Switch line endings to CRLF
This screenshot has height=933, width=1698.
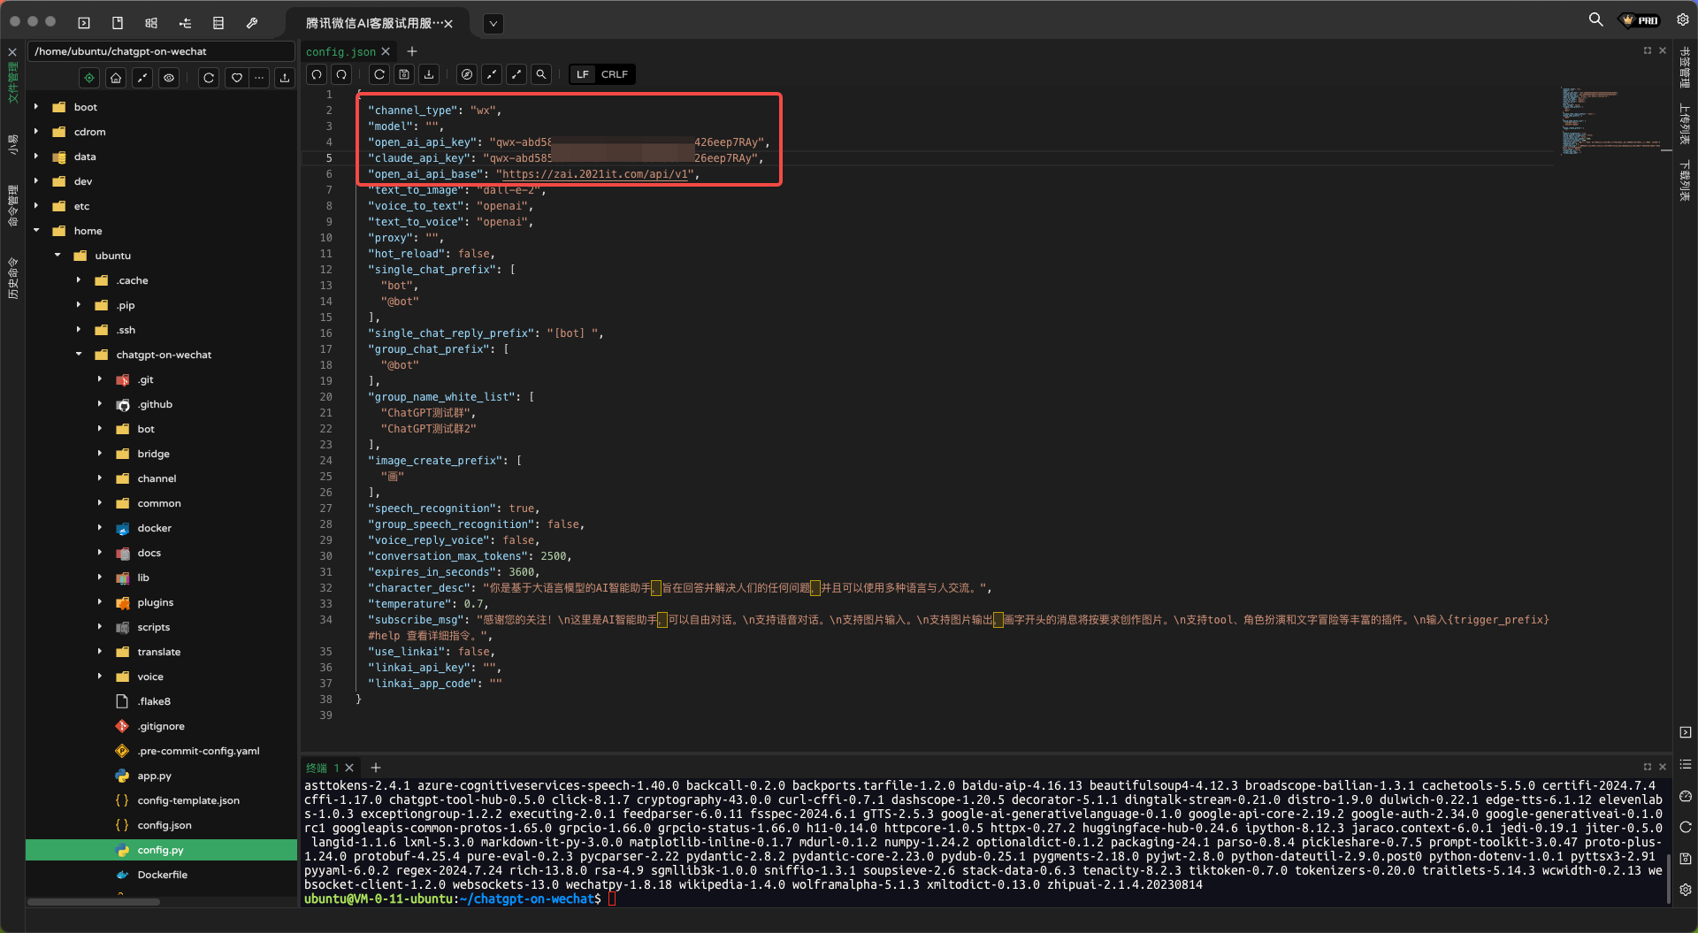coord(615,74)
